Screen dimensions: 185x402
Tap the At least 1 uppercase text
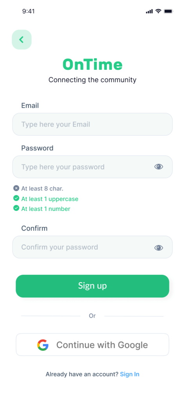point(50,199)
